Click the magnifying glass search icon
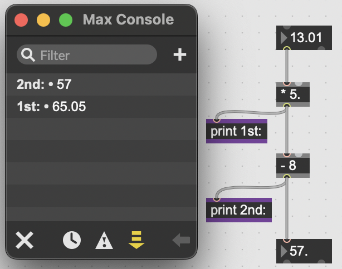Viewport: 342px width, 269px height. (x=27, y=55)
